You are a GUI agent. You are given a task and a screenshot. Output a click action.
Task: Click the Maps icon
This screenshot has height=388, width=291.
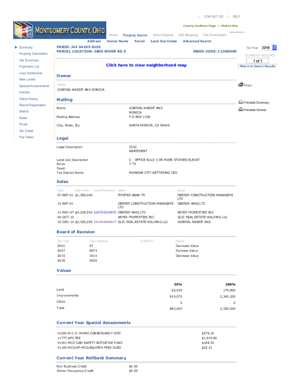[x=241, y=85]
